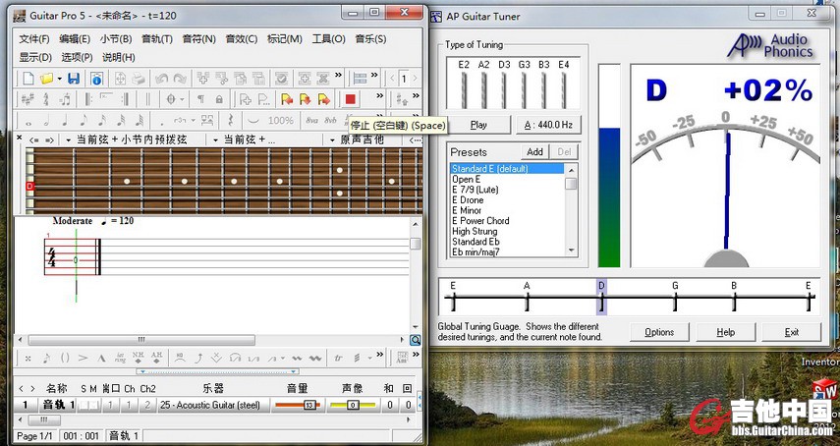This screenshot has height=446, width=840.
Task: Click the Help button in tuner
Action: click(x=725, y=332)
